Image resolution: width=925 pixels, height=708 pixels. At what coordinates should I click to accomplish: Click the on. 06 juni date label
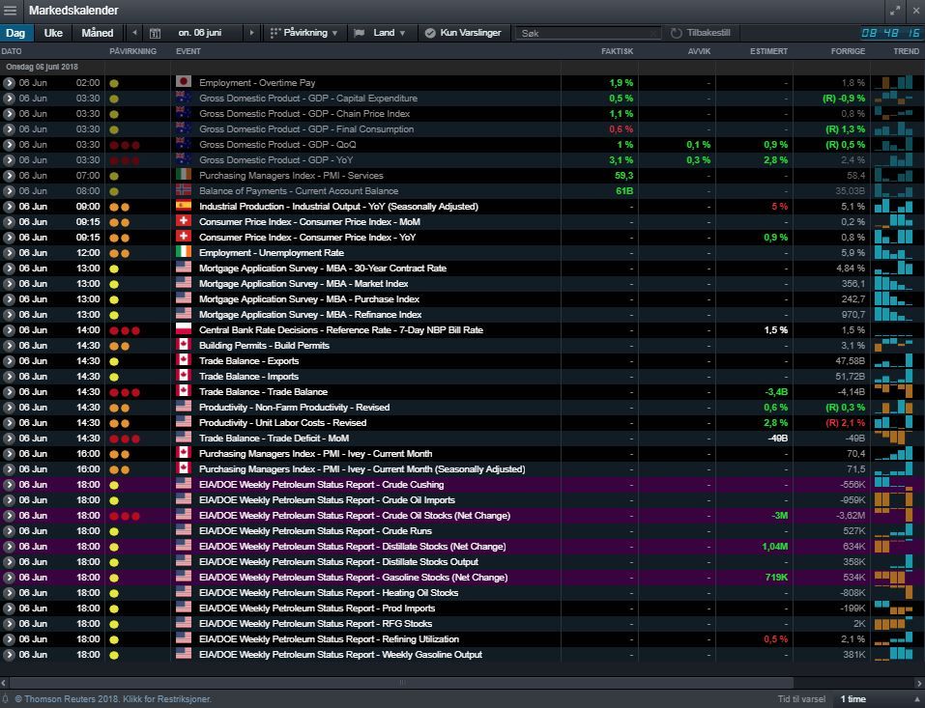tap(200, 33)
